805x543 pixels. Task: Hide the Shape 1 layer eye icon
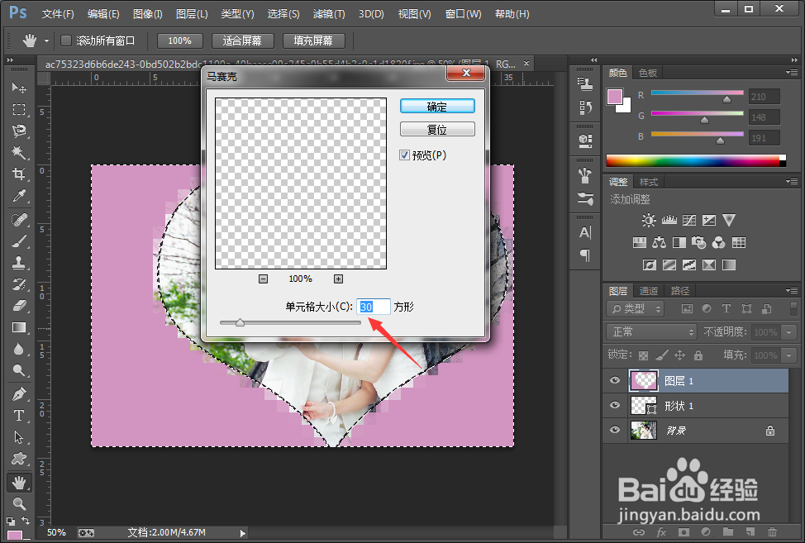point(615,406)
